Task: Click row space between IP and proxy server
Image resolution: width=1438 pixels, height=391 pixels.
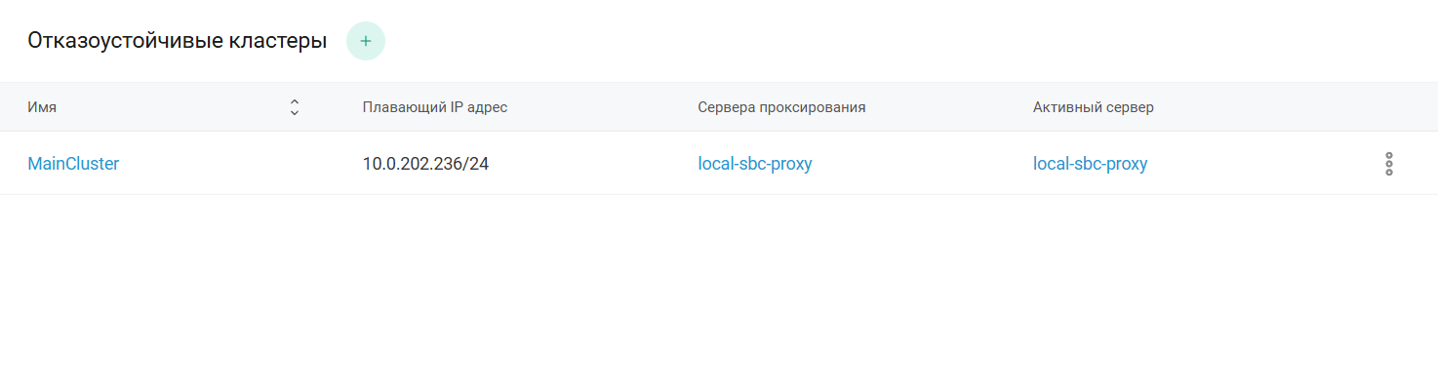Action: coord(595,164)
